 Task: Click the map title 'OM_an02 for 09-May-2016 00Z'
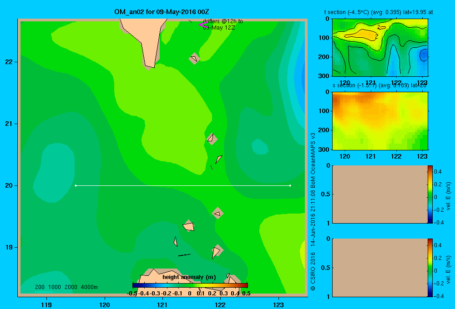(x=162, y=12)
